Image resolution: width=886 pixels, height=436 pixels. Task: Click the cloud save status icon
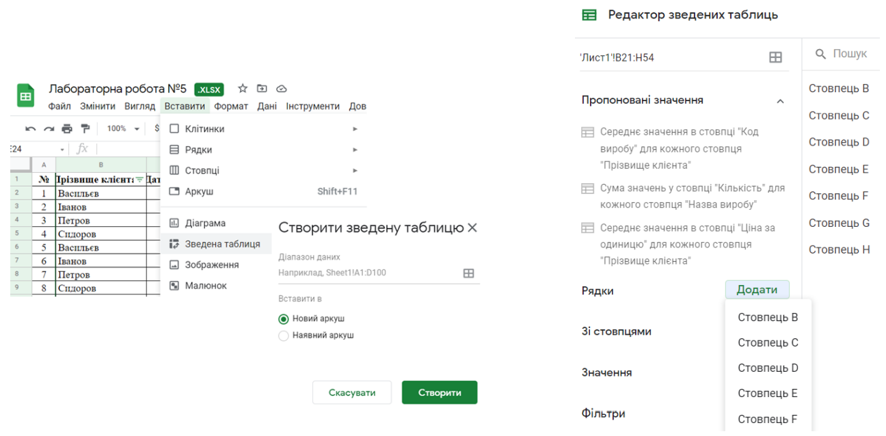(x=281, y=89)
